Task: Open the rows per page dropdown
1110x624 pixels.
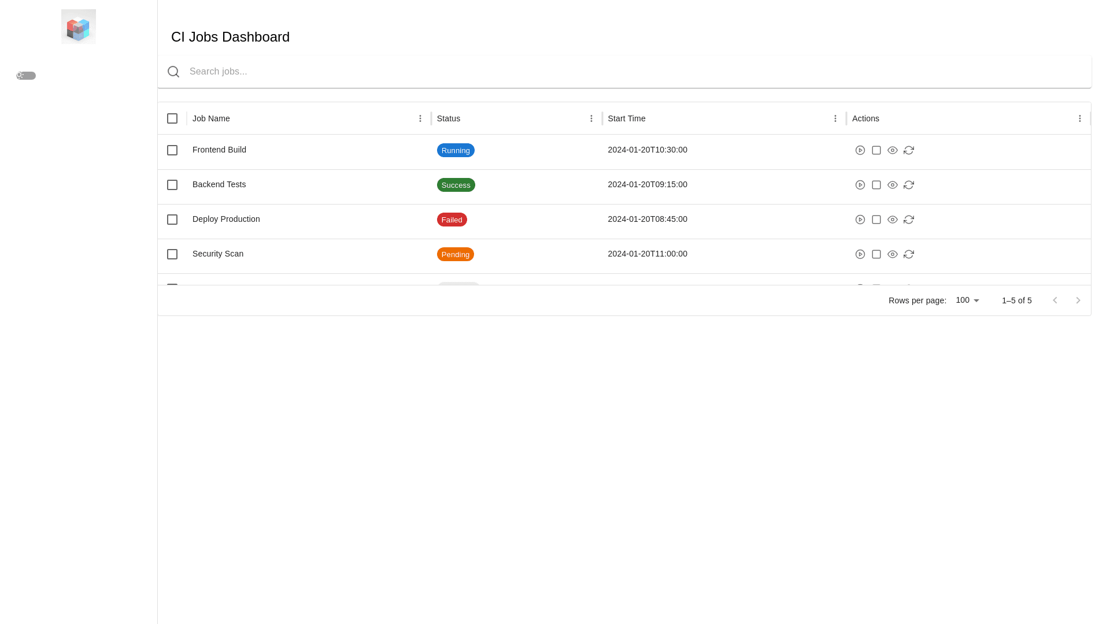Action: click(968, 300)
